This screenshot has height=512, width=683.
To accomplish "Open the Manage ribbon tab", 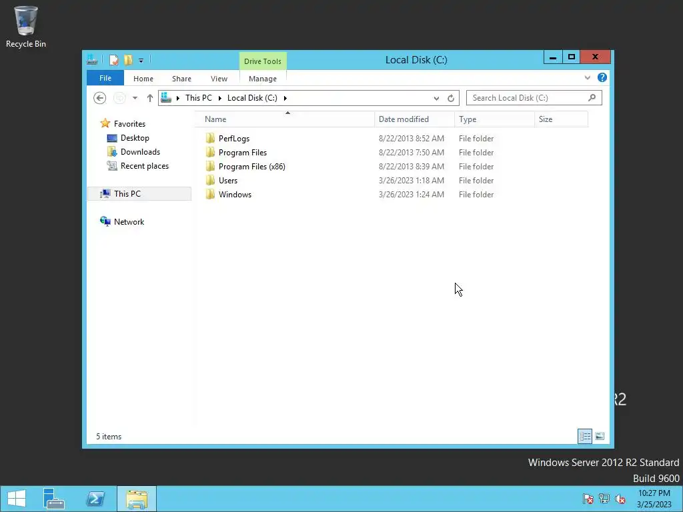I will coord(263,79).
